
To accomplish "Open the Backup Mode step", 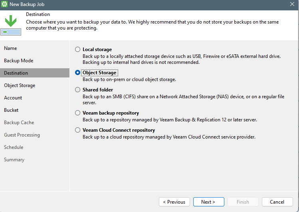I will coord(18,61).
